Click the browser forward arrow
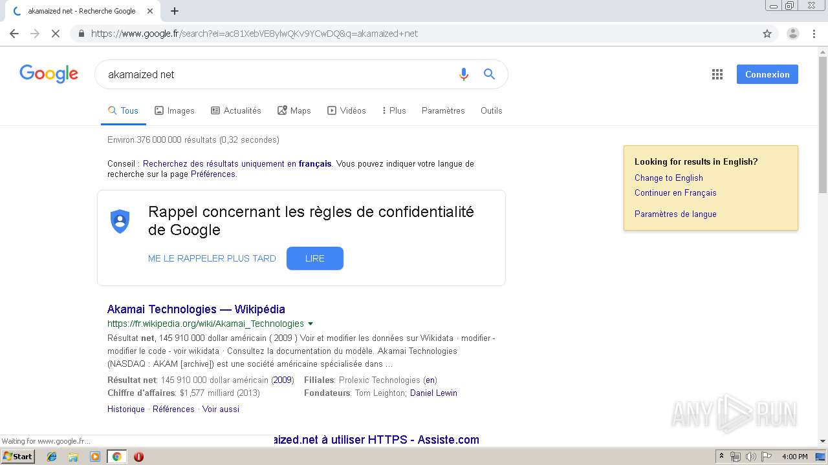The height and width of the screenshot is (465, 828). coord(35,34)
